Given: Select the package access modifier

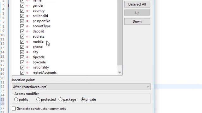Looking at the screenshot, I should (x=60, y=100).
